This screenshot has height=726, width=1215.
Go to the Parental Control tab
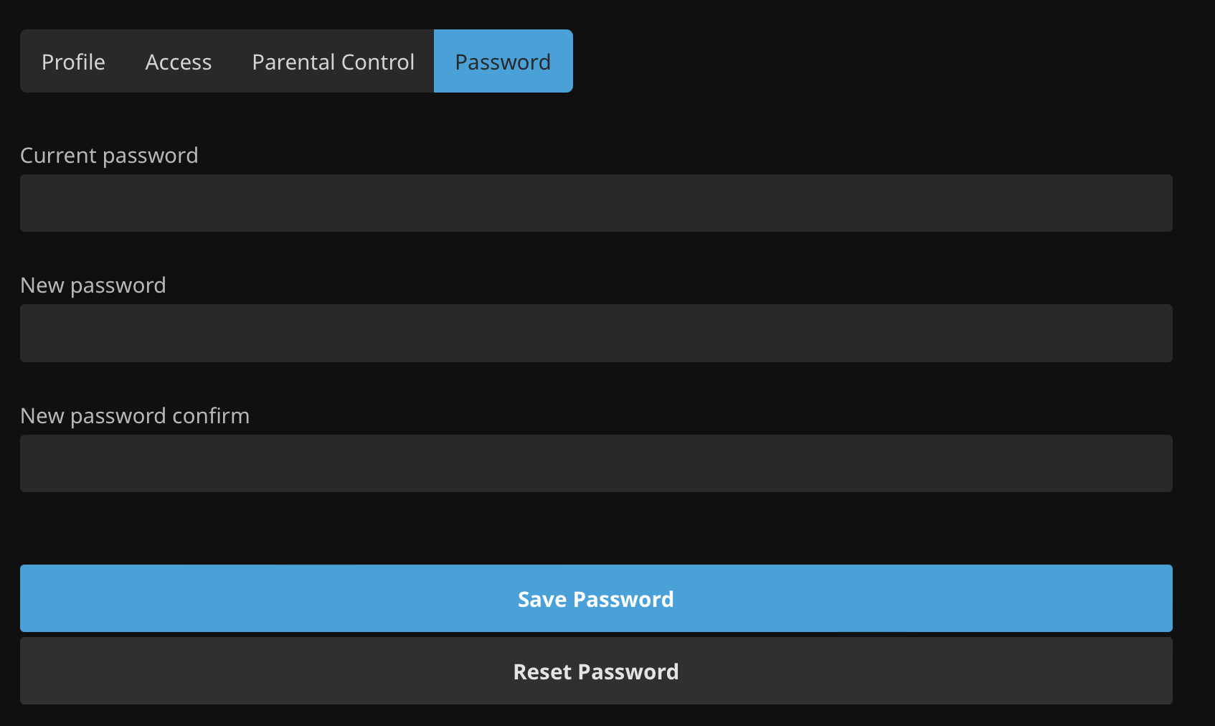coord(333,62)
